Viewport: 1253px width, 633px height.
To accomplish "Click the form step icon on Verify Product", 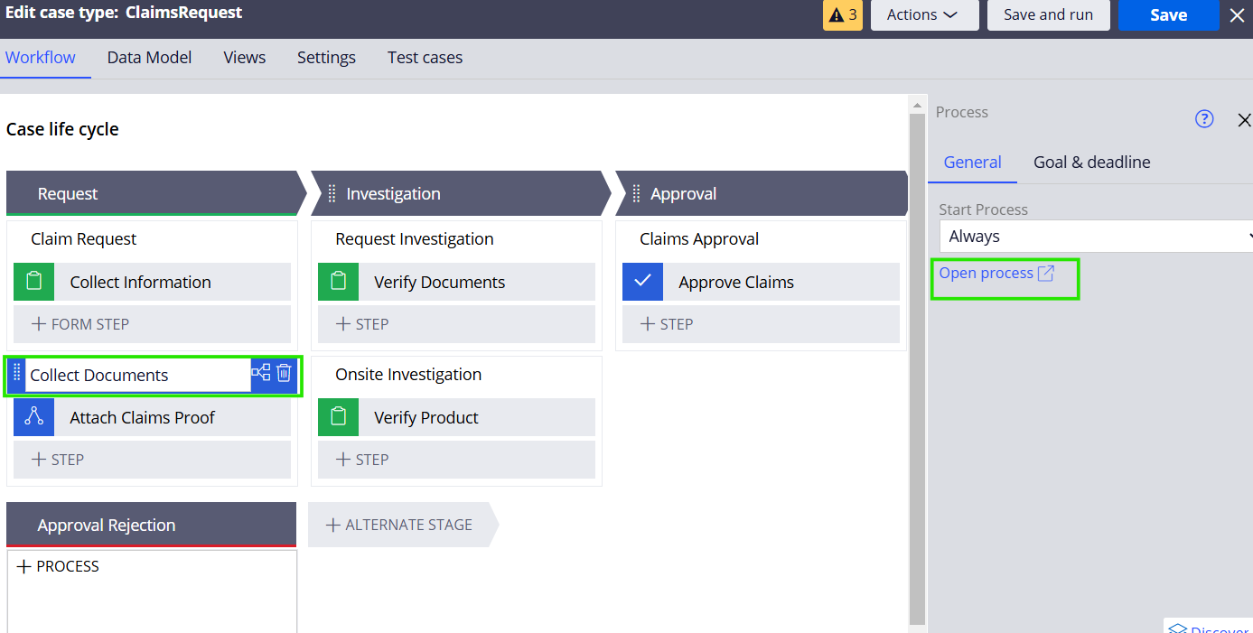I will 338,417.
